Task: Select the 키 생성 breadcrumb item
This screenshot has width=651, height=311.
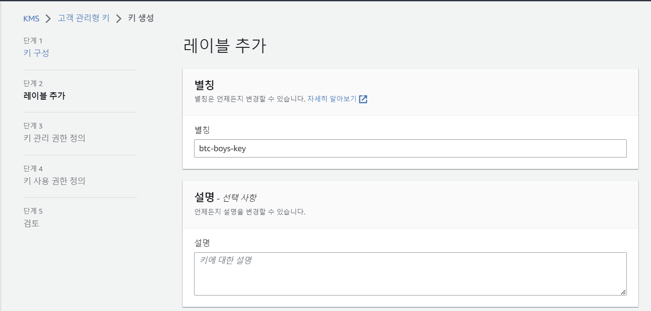Action: [141, 19]
